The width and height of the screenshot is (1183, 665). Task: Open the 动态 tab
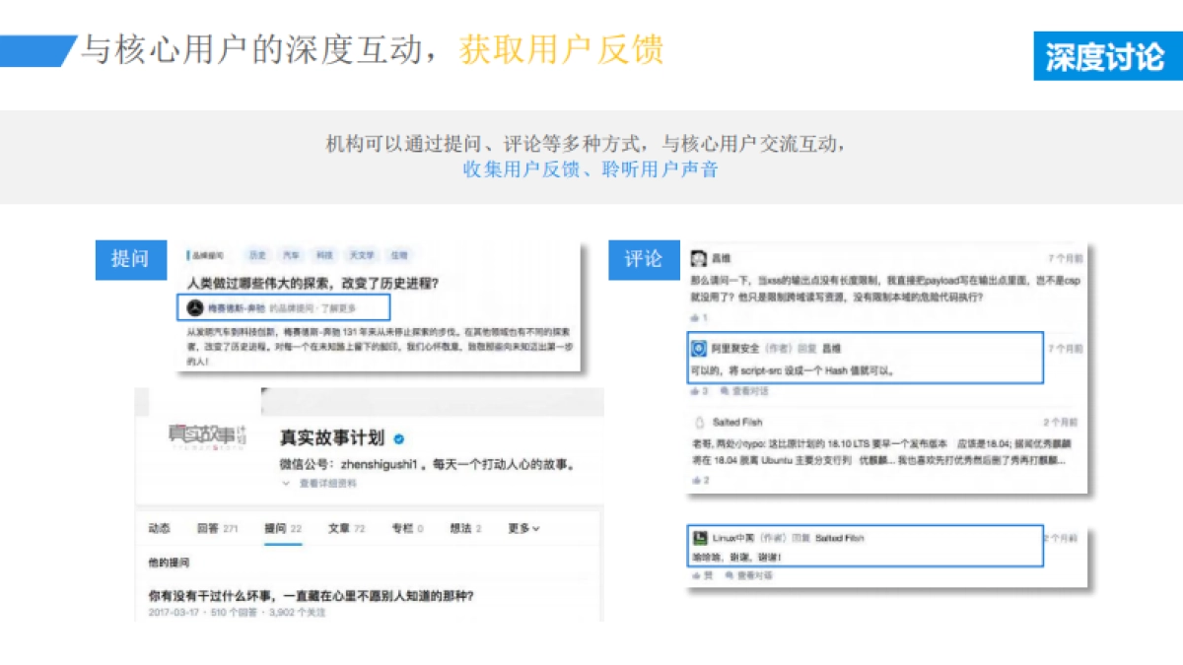pyautogui.click(x=161, y=527)
